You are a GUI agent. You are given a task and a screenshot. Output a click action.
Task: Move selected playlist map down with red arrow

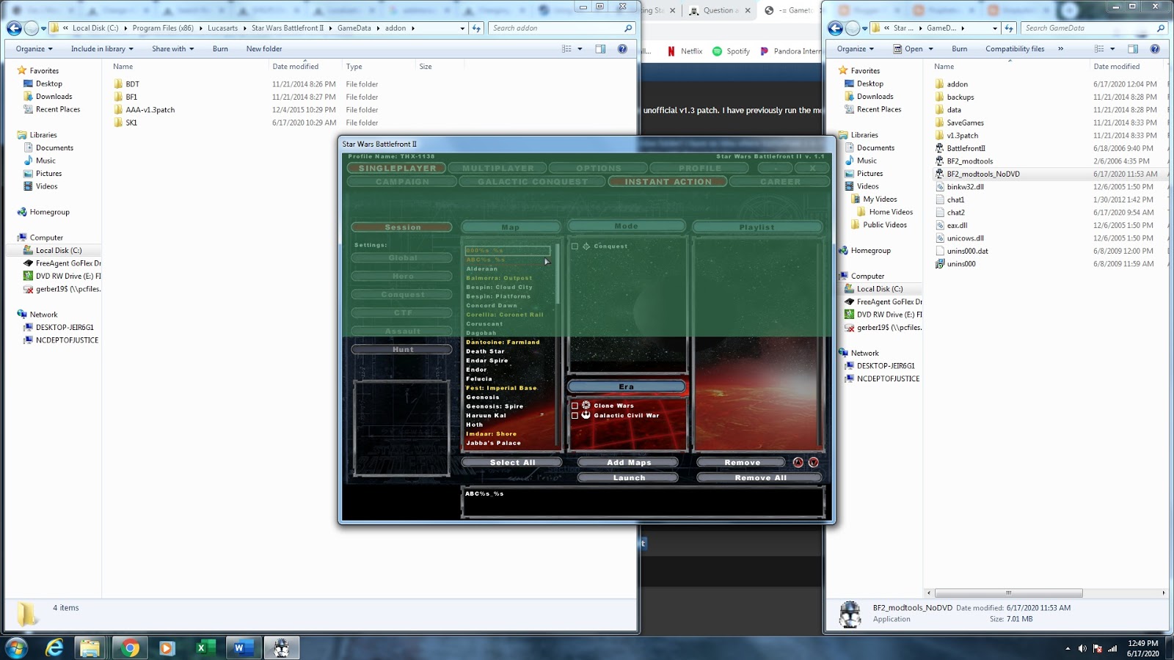point(813,462)
